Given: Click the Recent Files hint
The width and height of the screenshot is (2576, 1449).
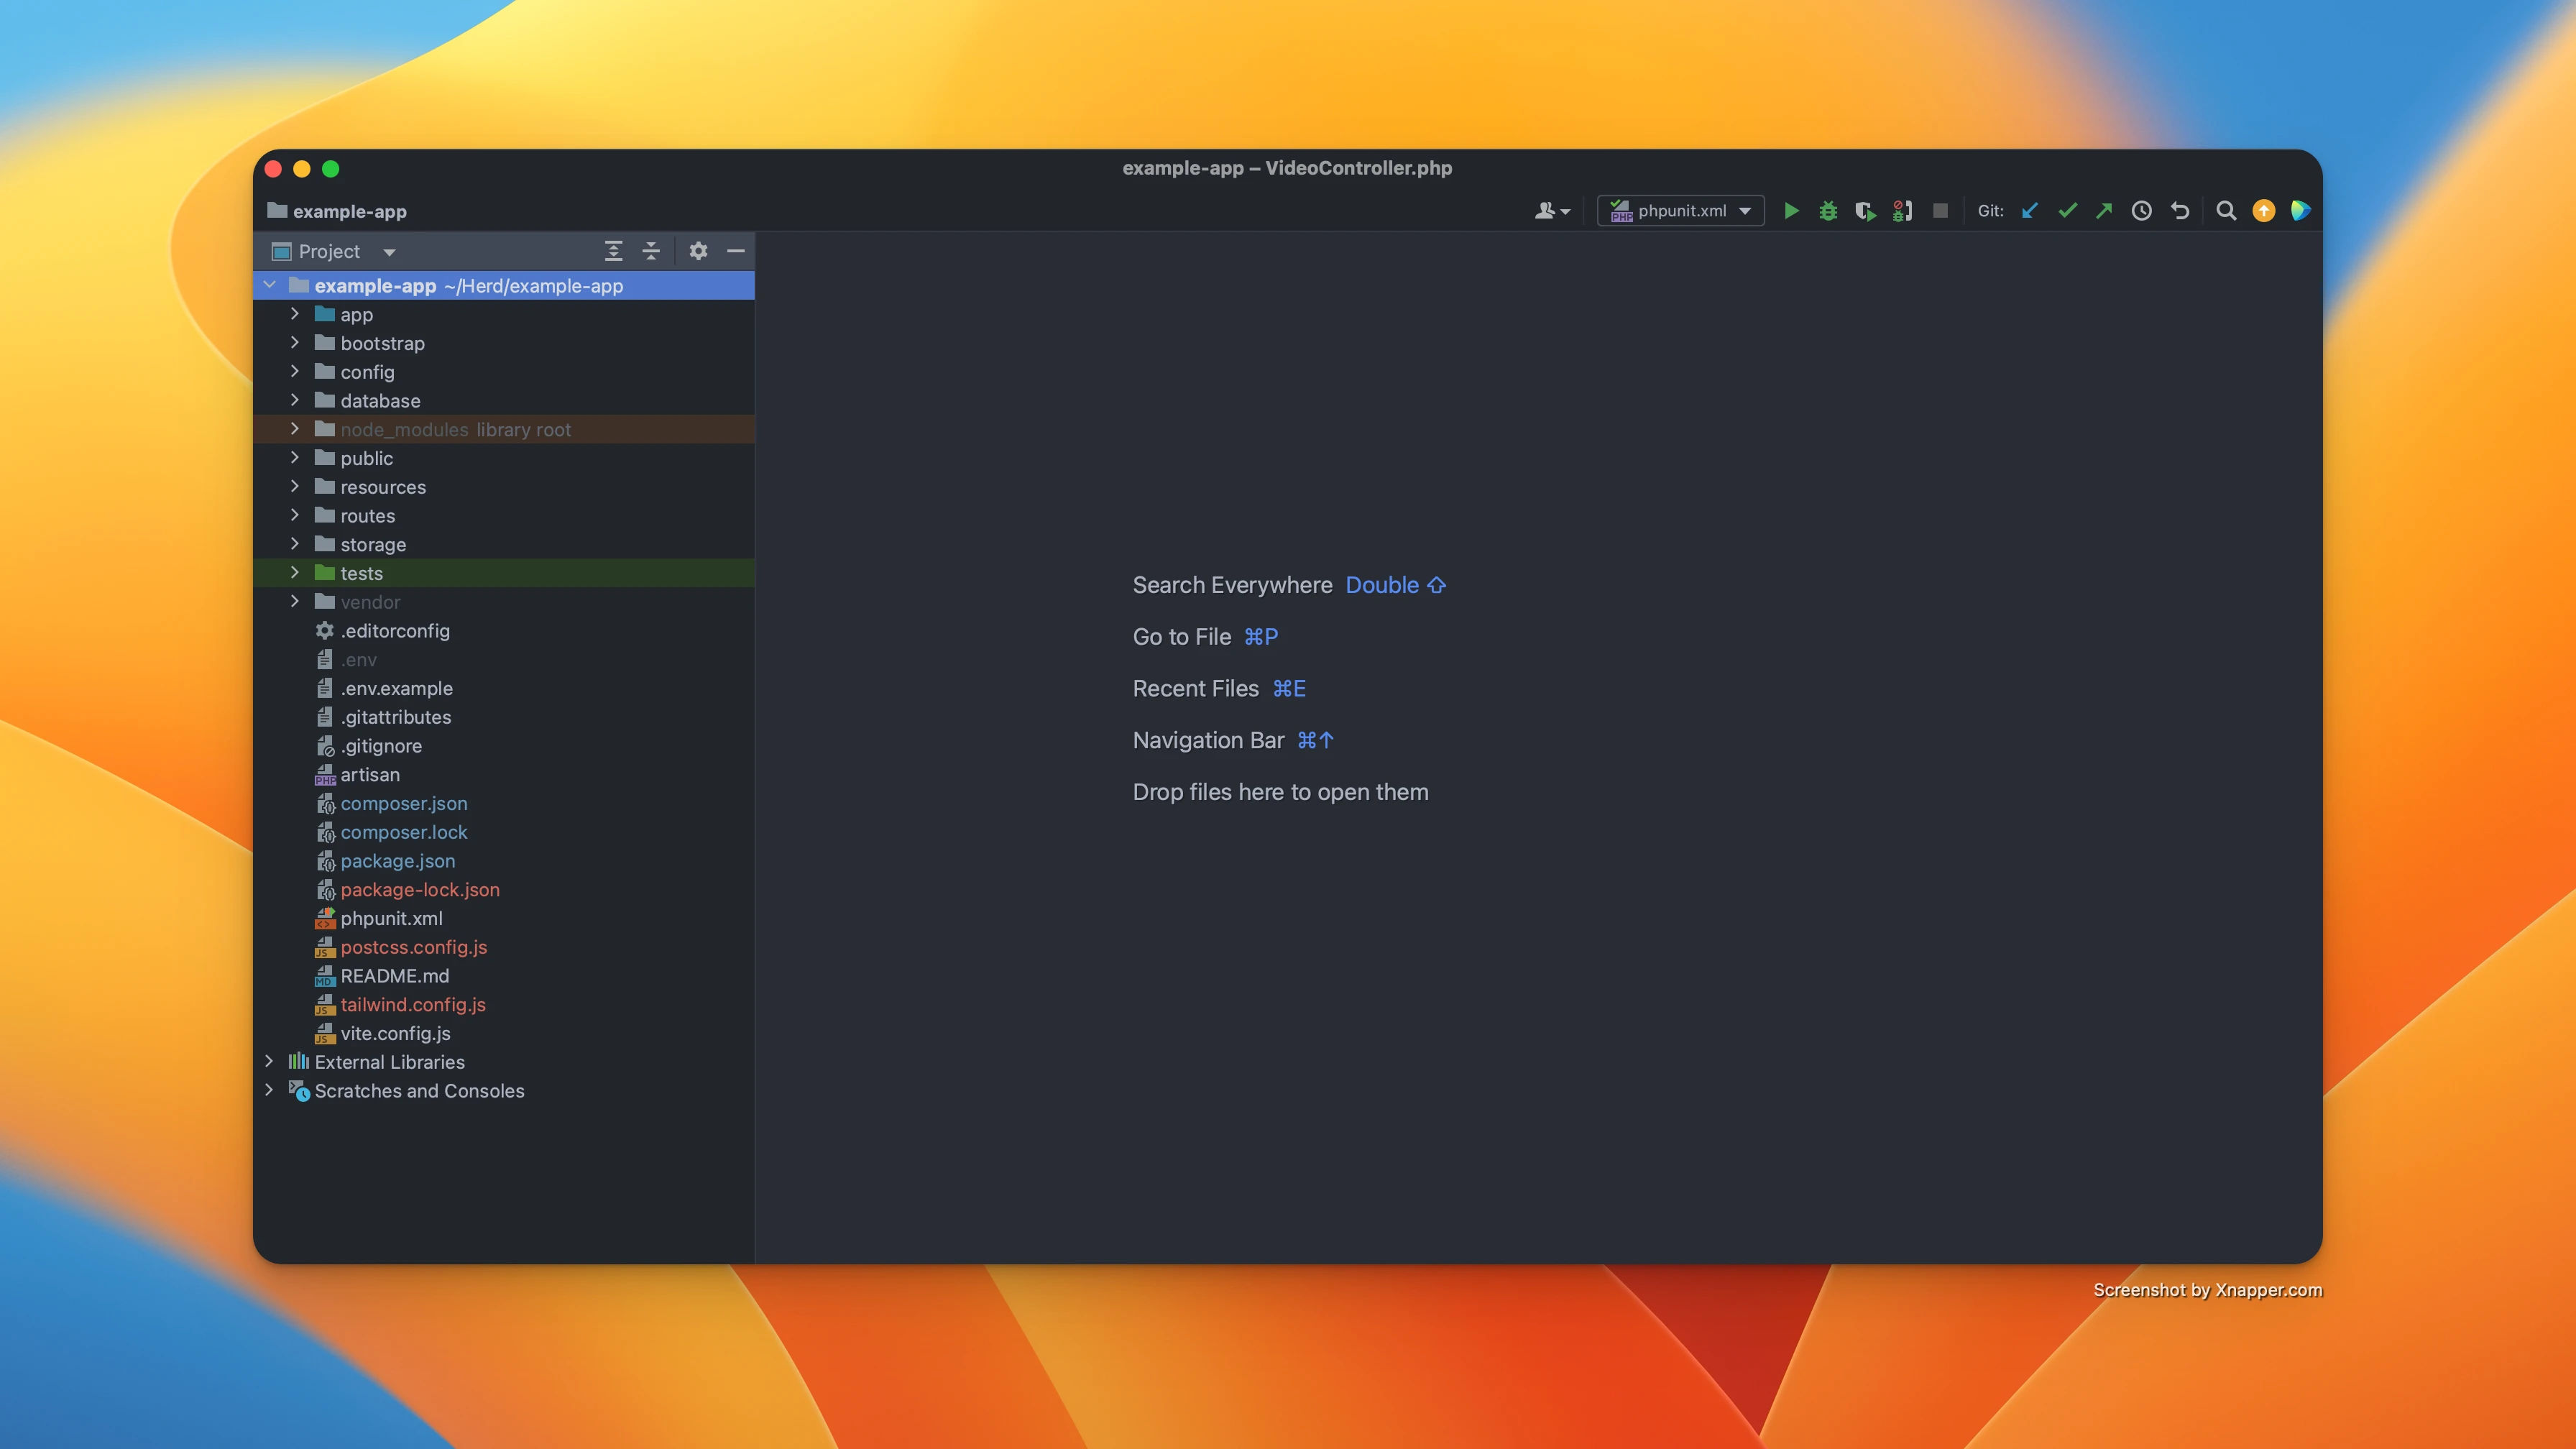Looking at the screenshot, I should pyautogui.click(x=1196, y=689).
